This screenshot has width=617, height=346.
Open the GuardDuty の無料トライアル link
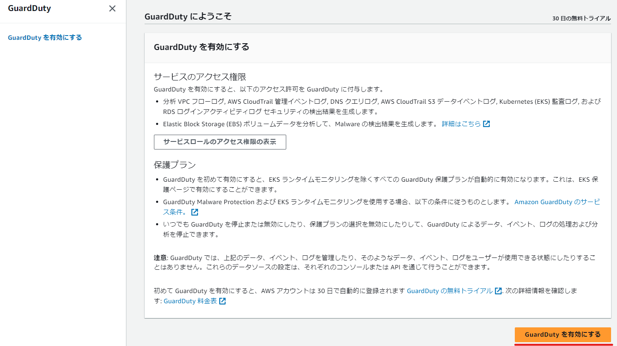coord(451,291)
